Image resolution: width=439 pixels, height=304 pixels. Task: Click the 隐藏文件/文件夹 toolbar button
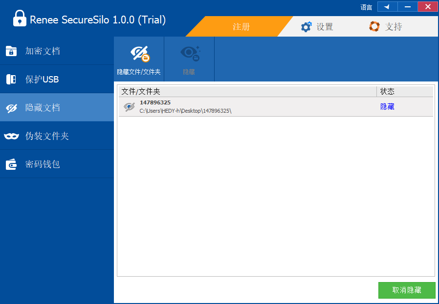point(139,59)
